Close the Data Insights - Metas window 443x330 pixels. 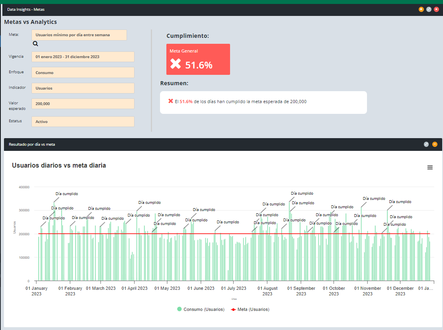[x=436, y=9]
